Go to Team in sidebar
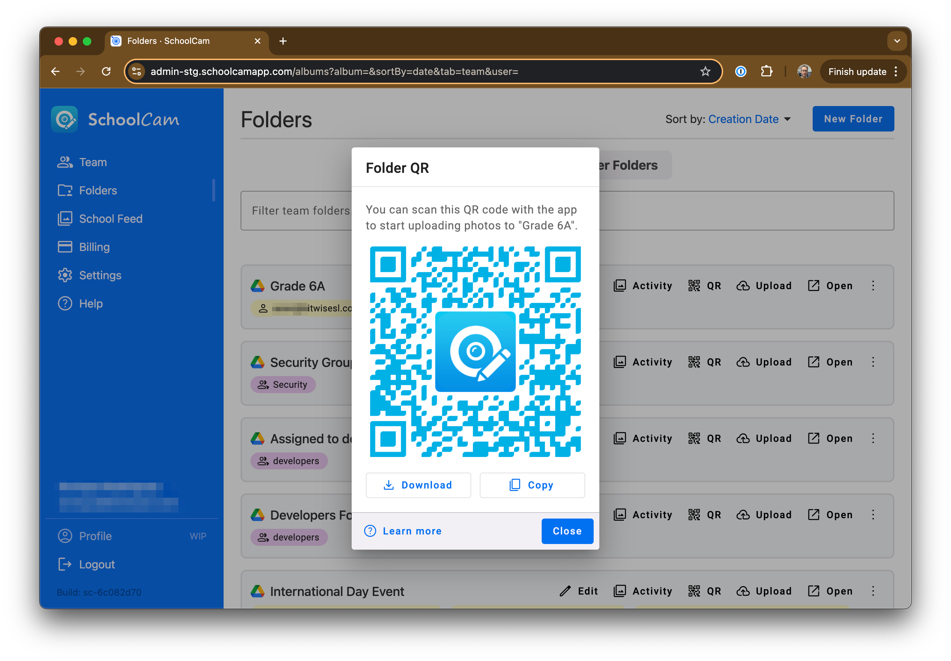The width and height of the screenshot is (951, 661). pyautogui.click(x=93, y=162)
